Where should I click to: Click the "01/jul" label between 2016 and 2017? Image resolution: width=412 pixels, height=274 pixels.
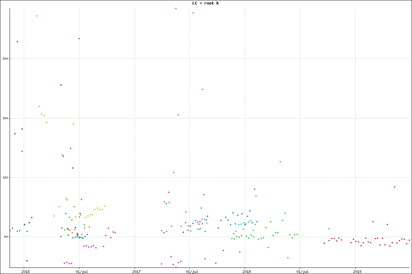click(81, 271)
